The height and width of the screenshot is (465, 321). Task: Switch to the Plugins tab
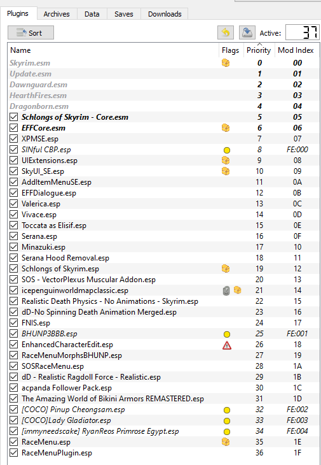[18, 13]
